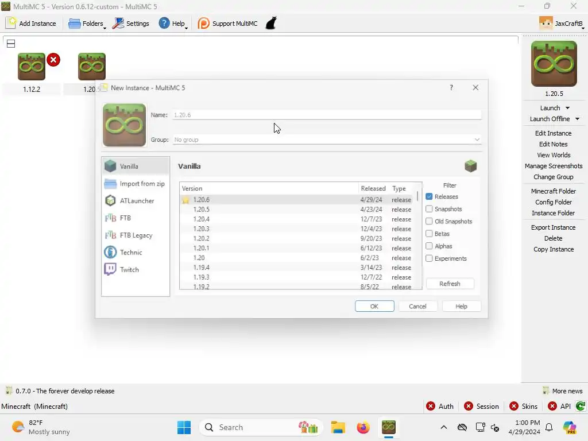This screenshot has width=588, height=441.
Task: Select version 1.20.6 row
Action: 297,199
